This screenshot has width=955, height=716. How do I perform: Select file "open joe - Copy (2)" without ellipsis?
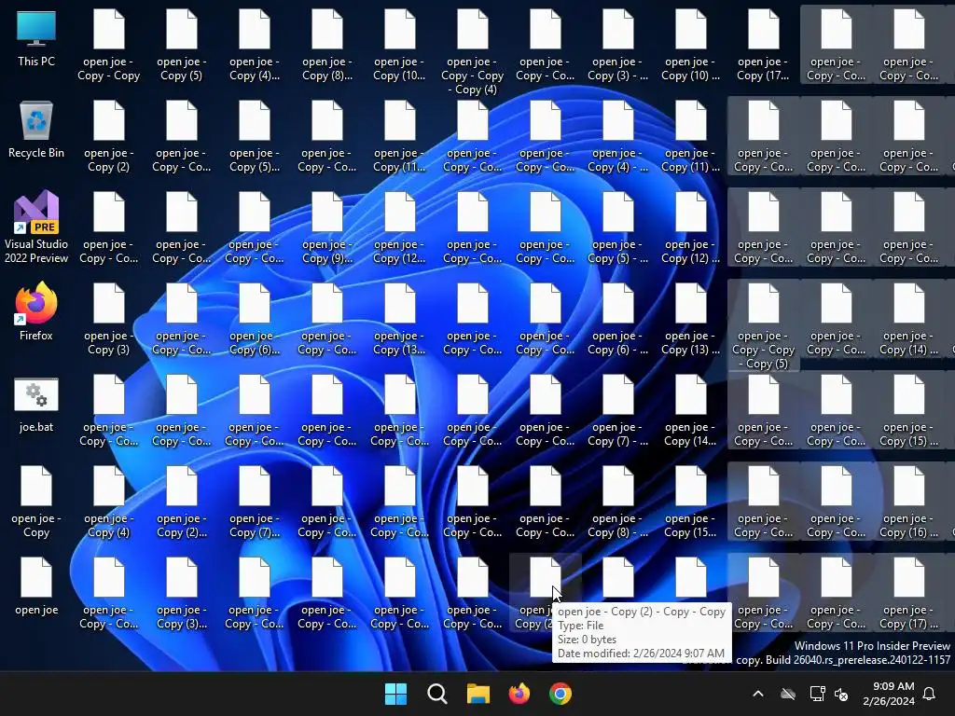[108, 136]
